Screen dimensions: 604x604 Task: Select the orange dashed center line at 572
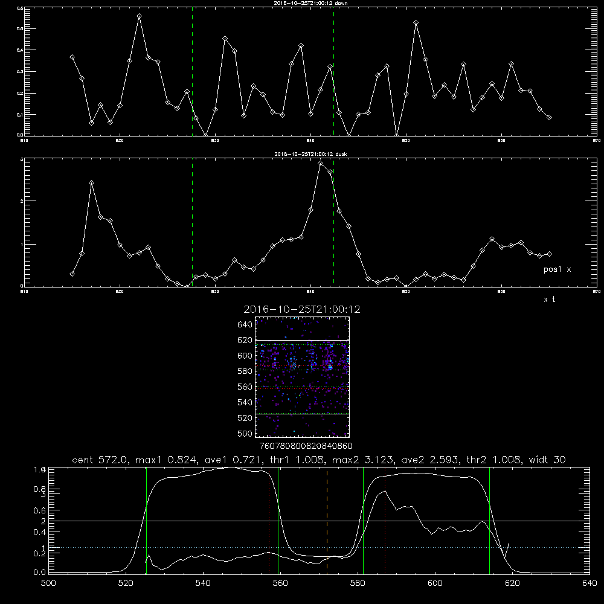pos(327,520)
